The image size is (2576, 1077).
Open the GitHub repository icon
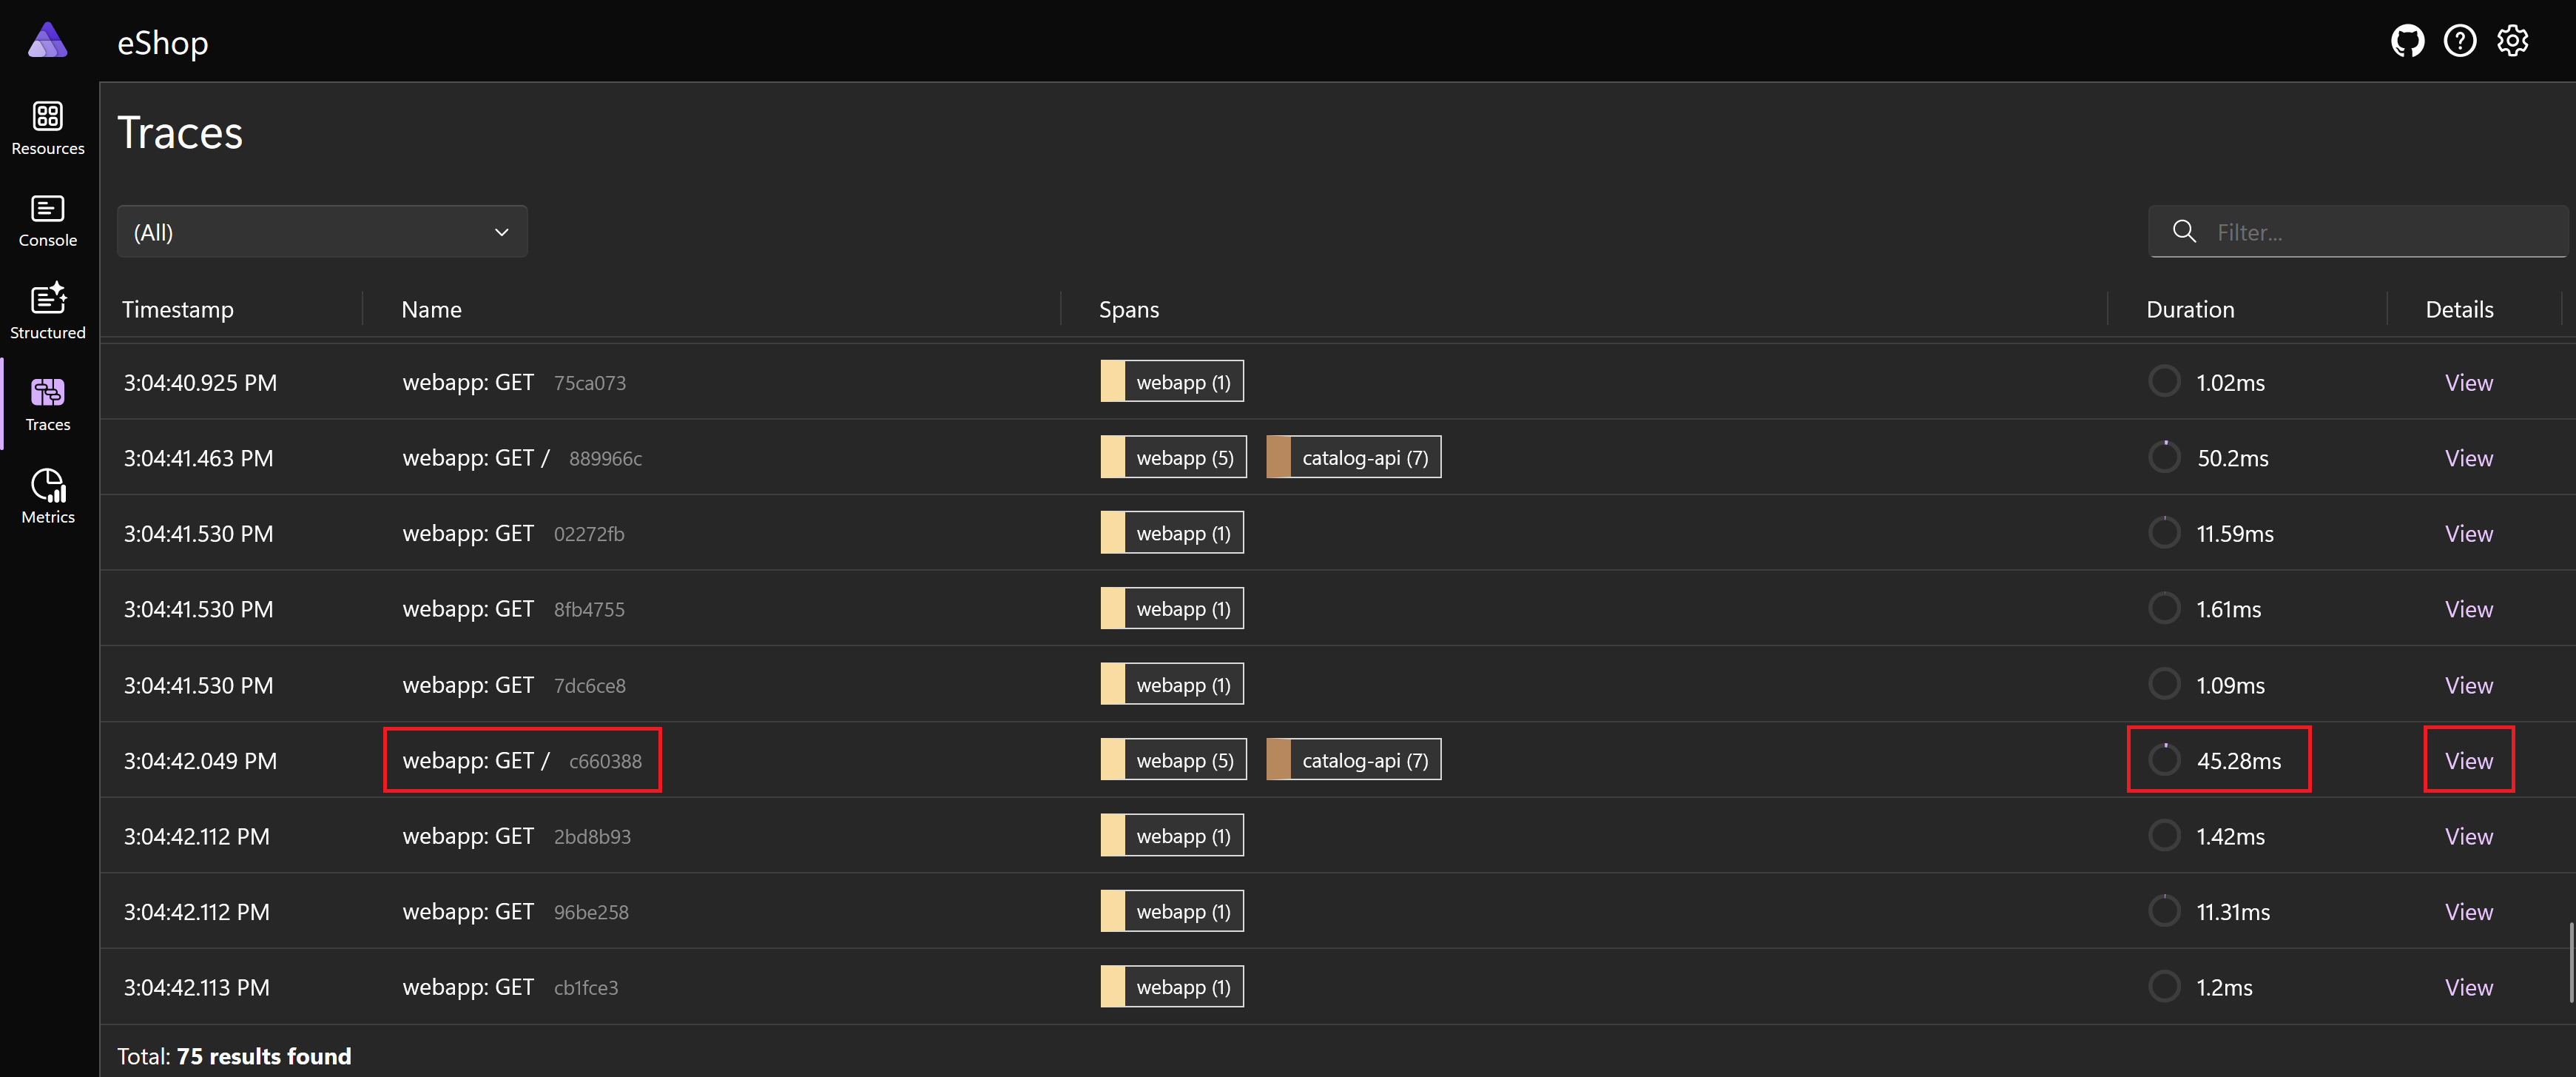(x=2407, y=41)
